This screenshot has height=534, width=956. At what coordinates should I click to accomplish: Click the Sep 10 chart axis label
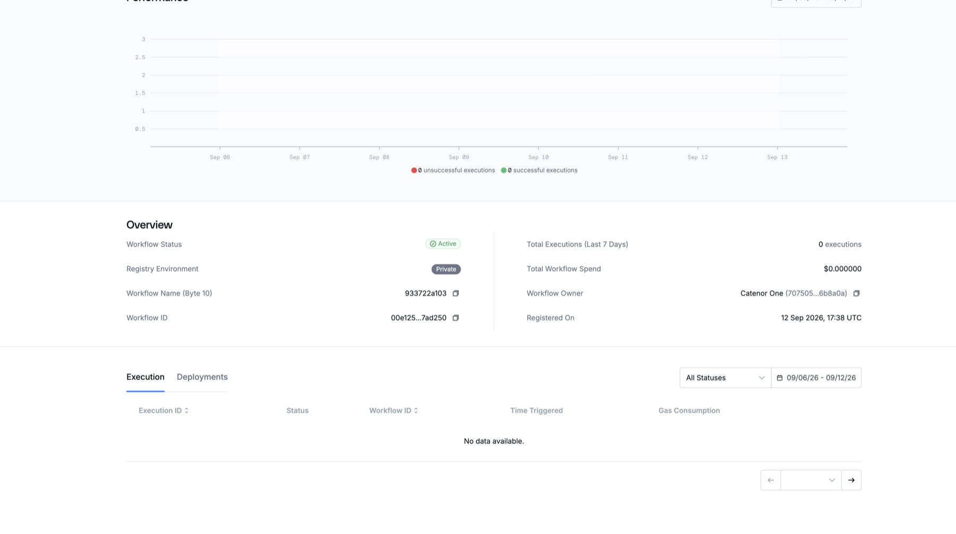pyautogui.click(x=539, y=157)
